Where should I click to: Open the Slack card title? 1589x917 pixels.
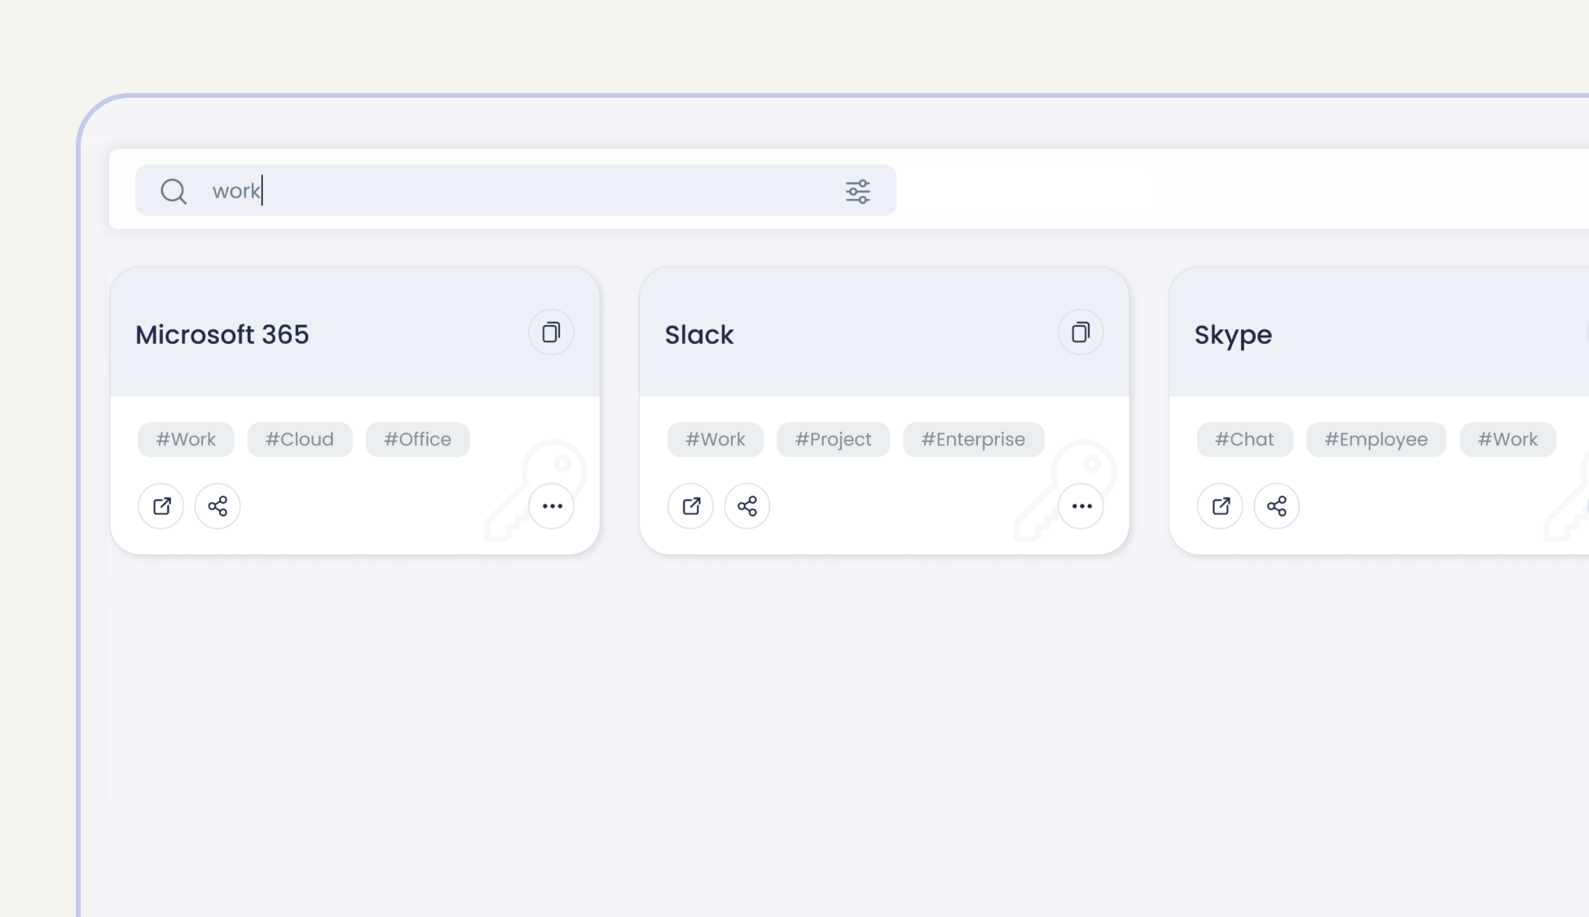(x=699, y=335)
